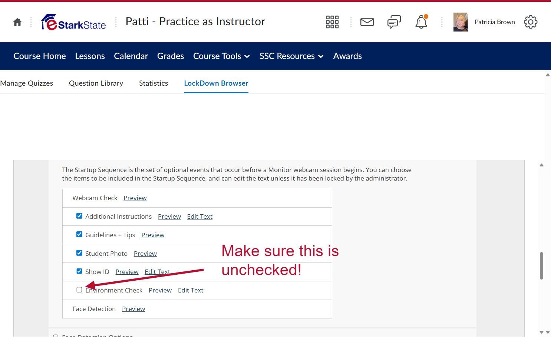Open admin tools gear icon
Viewport: 551px width, 337px height.
(531, 22)
